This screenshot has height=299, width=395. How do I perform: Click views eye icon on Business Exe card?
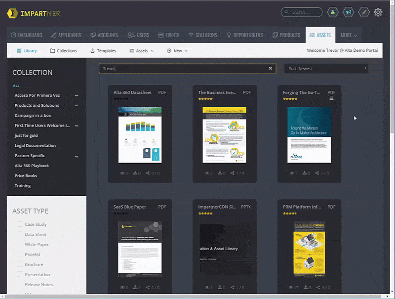(x=207, y=173)
